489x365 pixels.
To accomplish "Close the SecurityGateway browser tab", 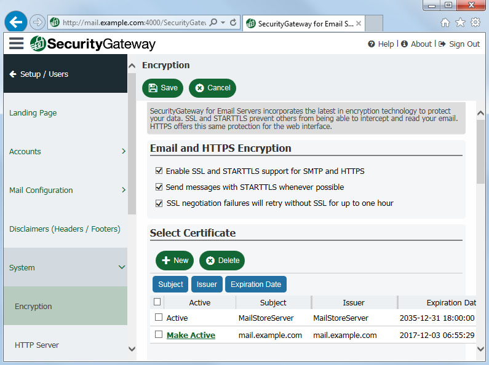I will pyautogui.click(x=359, y=23).
